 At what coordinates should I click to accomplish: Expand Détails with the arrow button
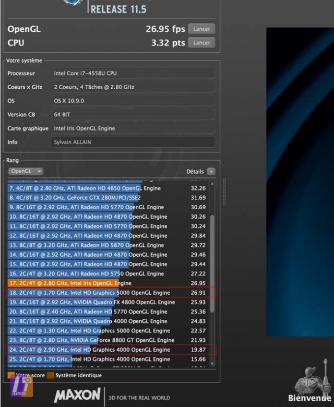pyautogui.click(x=211, y=171)
